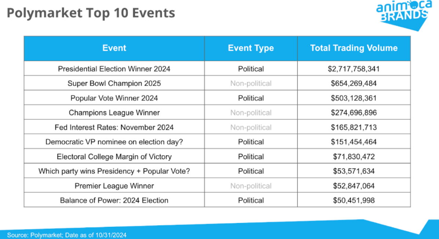Click the Champions League Winner event
The height and width of the screenshot is (239, 439).
(x=114, y=113)
